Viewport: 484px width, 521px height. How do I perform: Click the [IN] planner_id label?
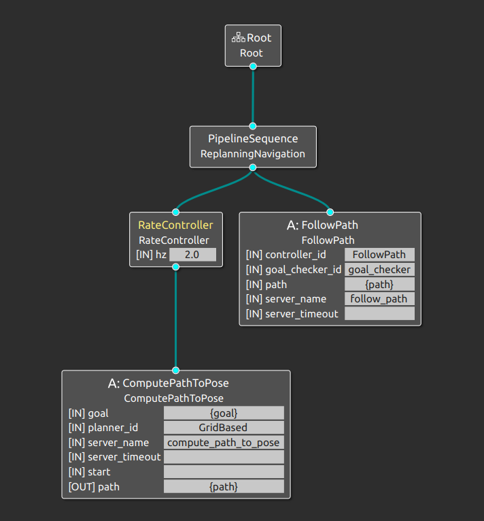103,428
